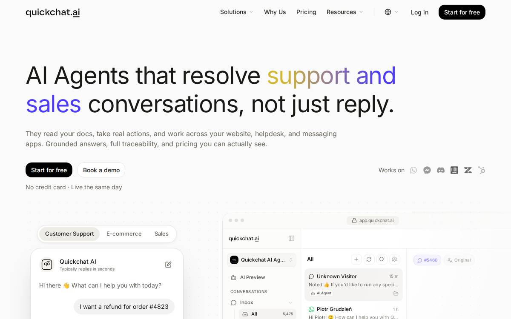
Task: Click the Zendesk icon beside Works on
Action: 468,170
